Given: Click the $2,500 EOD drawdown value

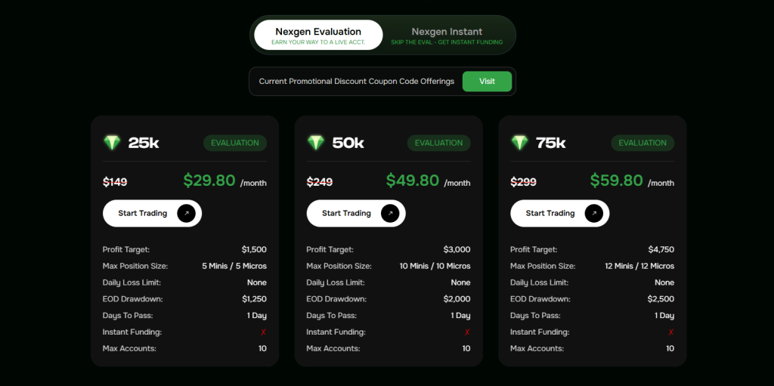Looking at the screenshot, I should point(661,299).
